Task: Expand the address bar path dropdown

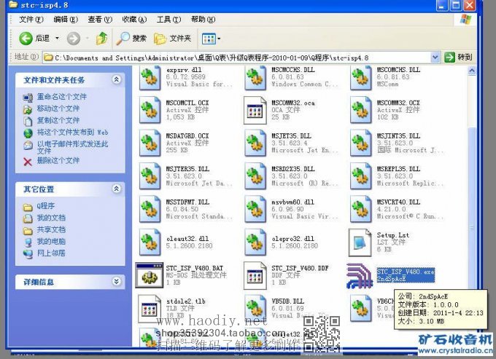Action: (x=436, y=57)
